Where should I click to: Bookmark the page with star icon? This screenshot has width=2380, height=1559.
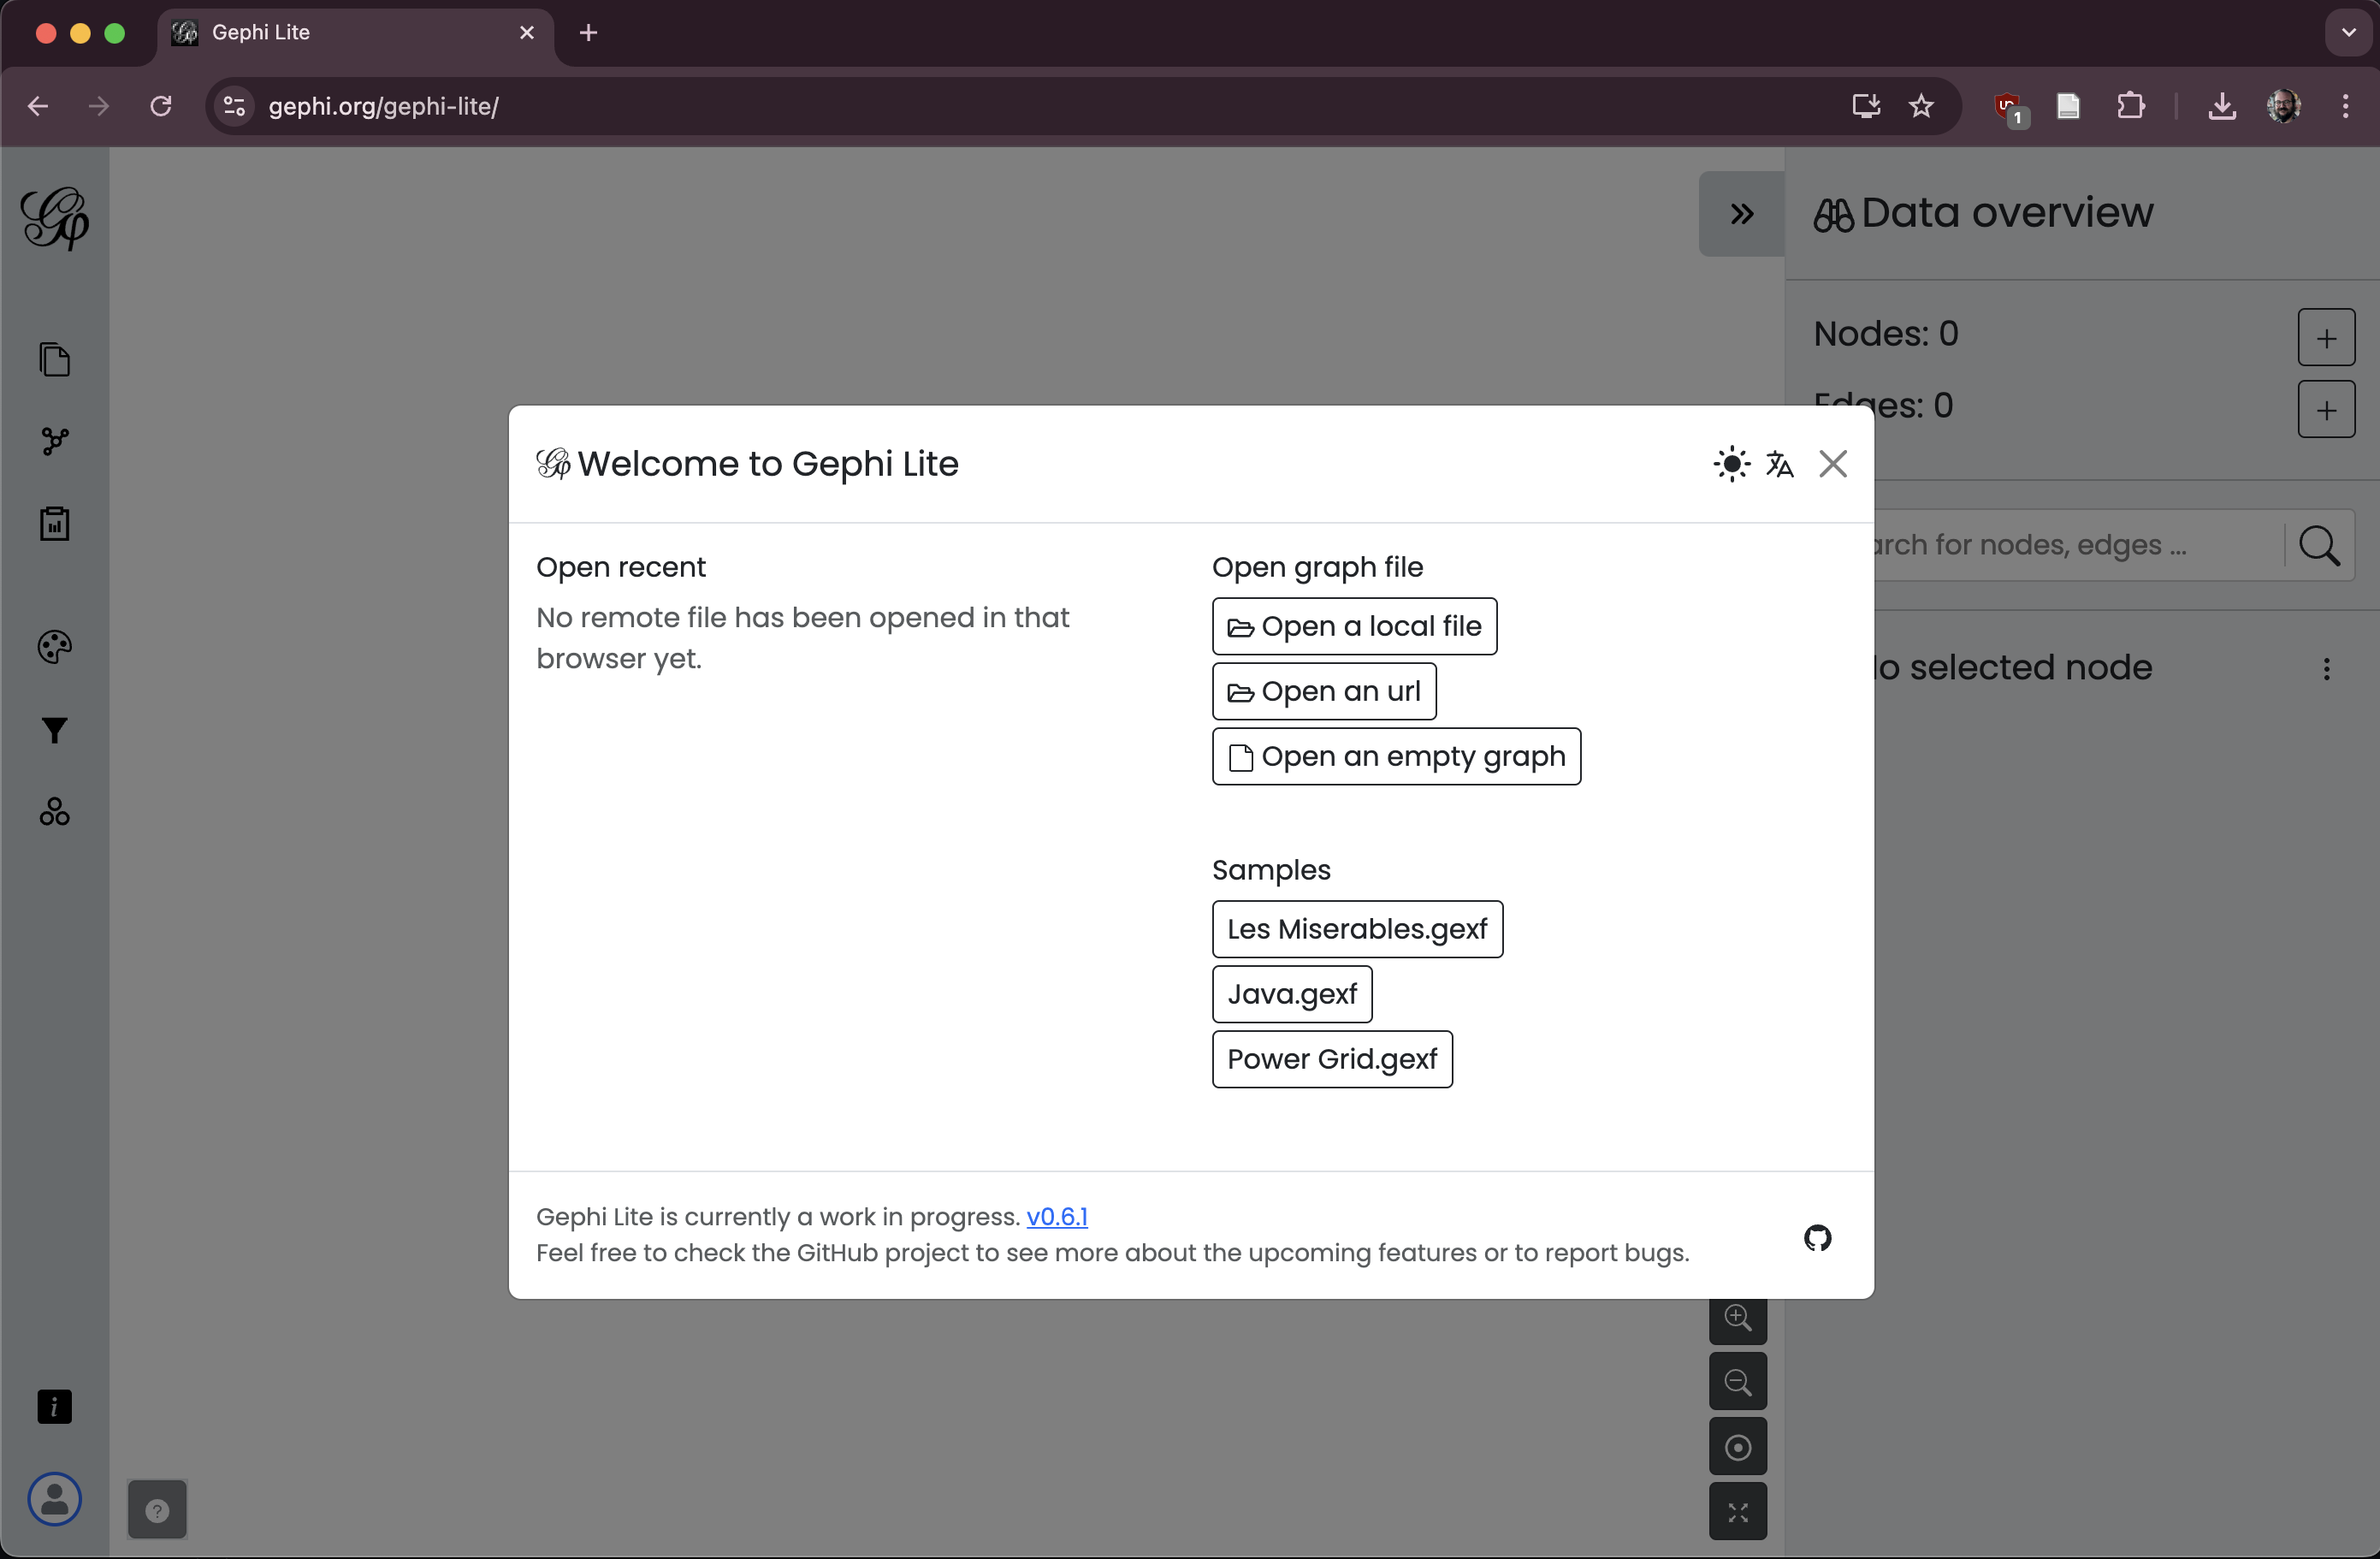(1921, 106)
